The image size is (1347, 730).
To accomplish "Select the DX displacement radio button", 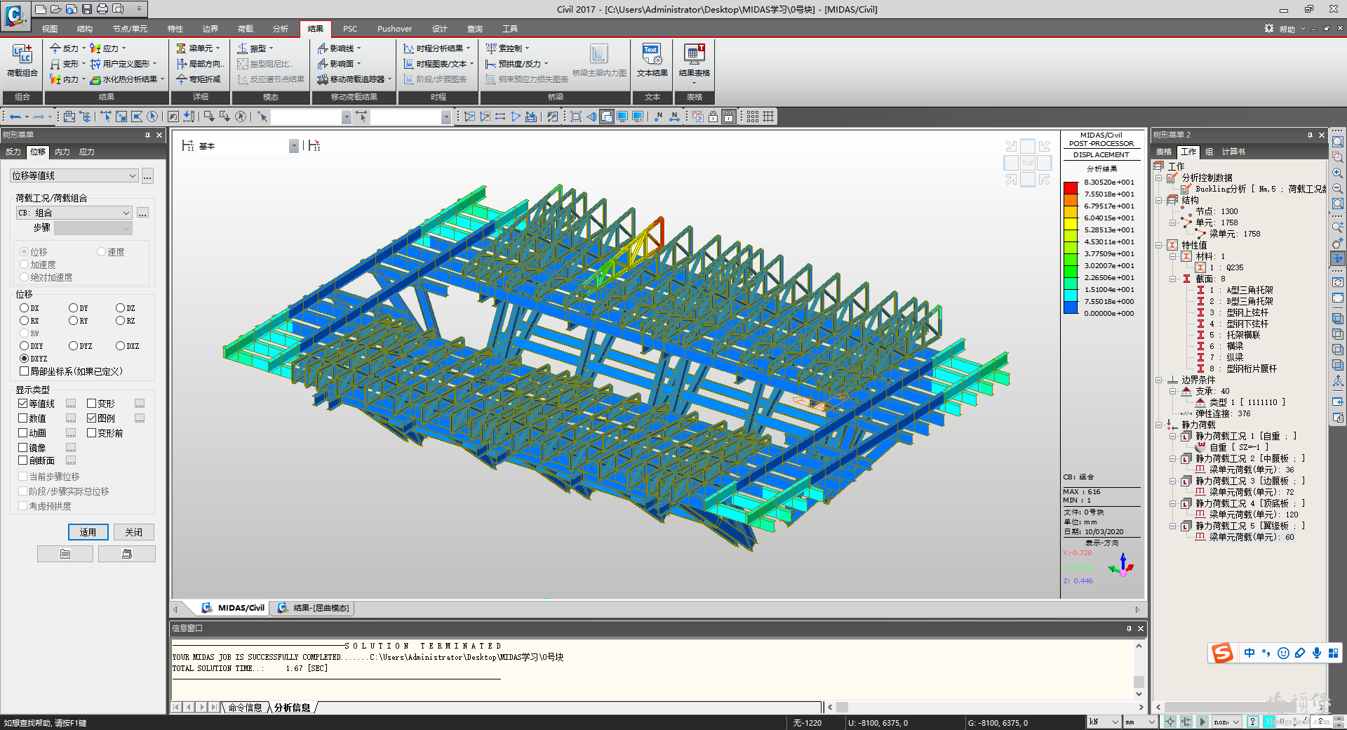I will [x=25, y=308].
